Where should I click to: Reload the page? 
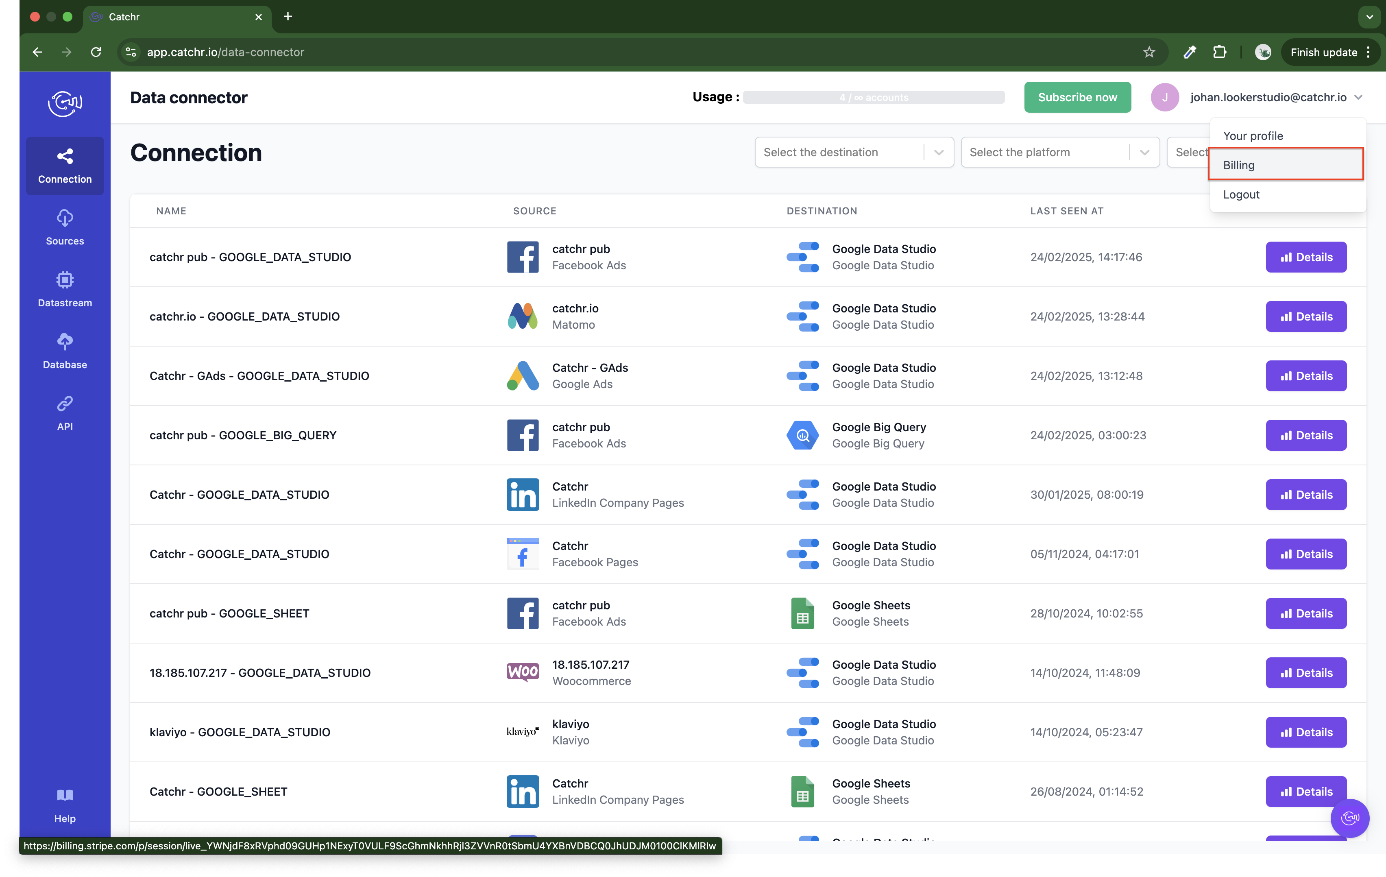(x=96, y=52)
